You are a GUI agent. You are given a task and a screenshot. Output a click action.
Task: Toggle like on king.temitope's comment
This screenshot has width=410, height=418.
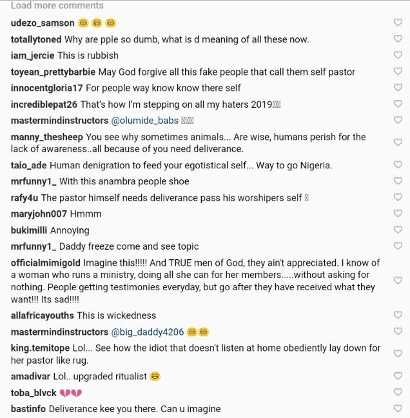(398, 354)
